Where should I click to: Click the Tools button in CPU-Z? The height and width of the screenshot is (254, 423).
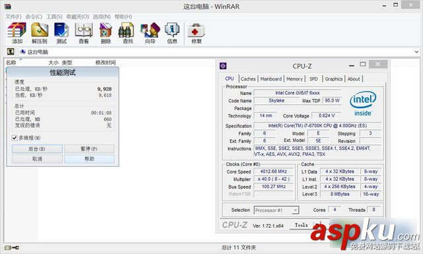tap(301, 225)
